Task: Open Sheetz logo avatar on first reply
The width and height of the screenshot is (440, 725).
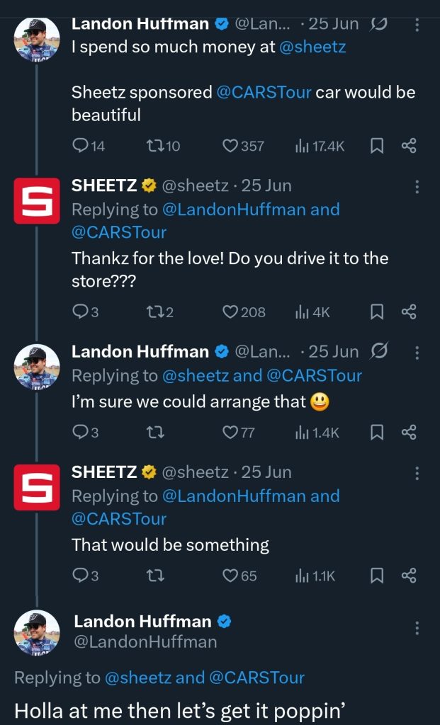Action: click(x=36, y=201)
